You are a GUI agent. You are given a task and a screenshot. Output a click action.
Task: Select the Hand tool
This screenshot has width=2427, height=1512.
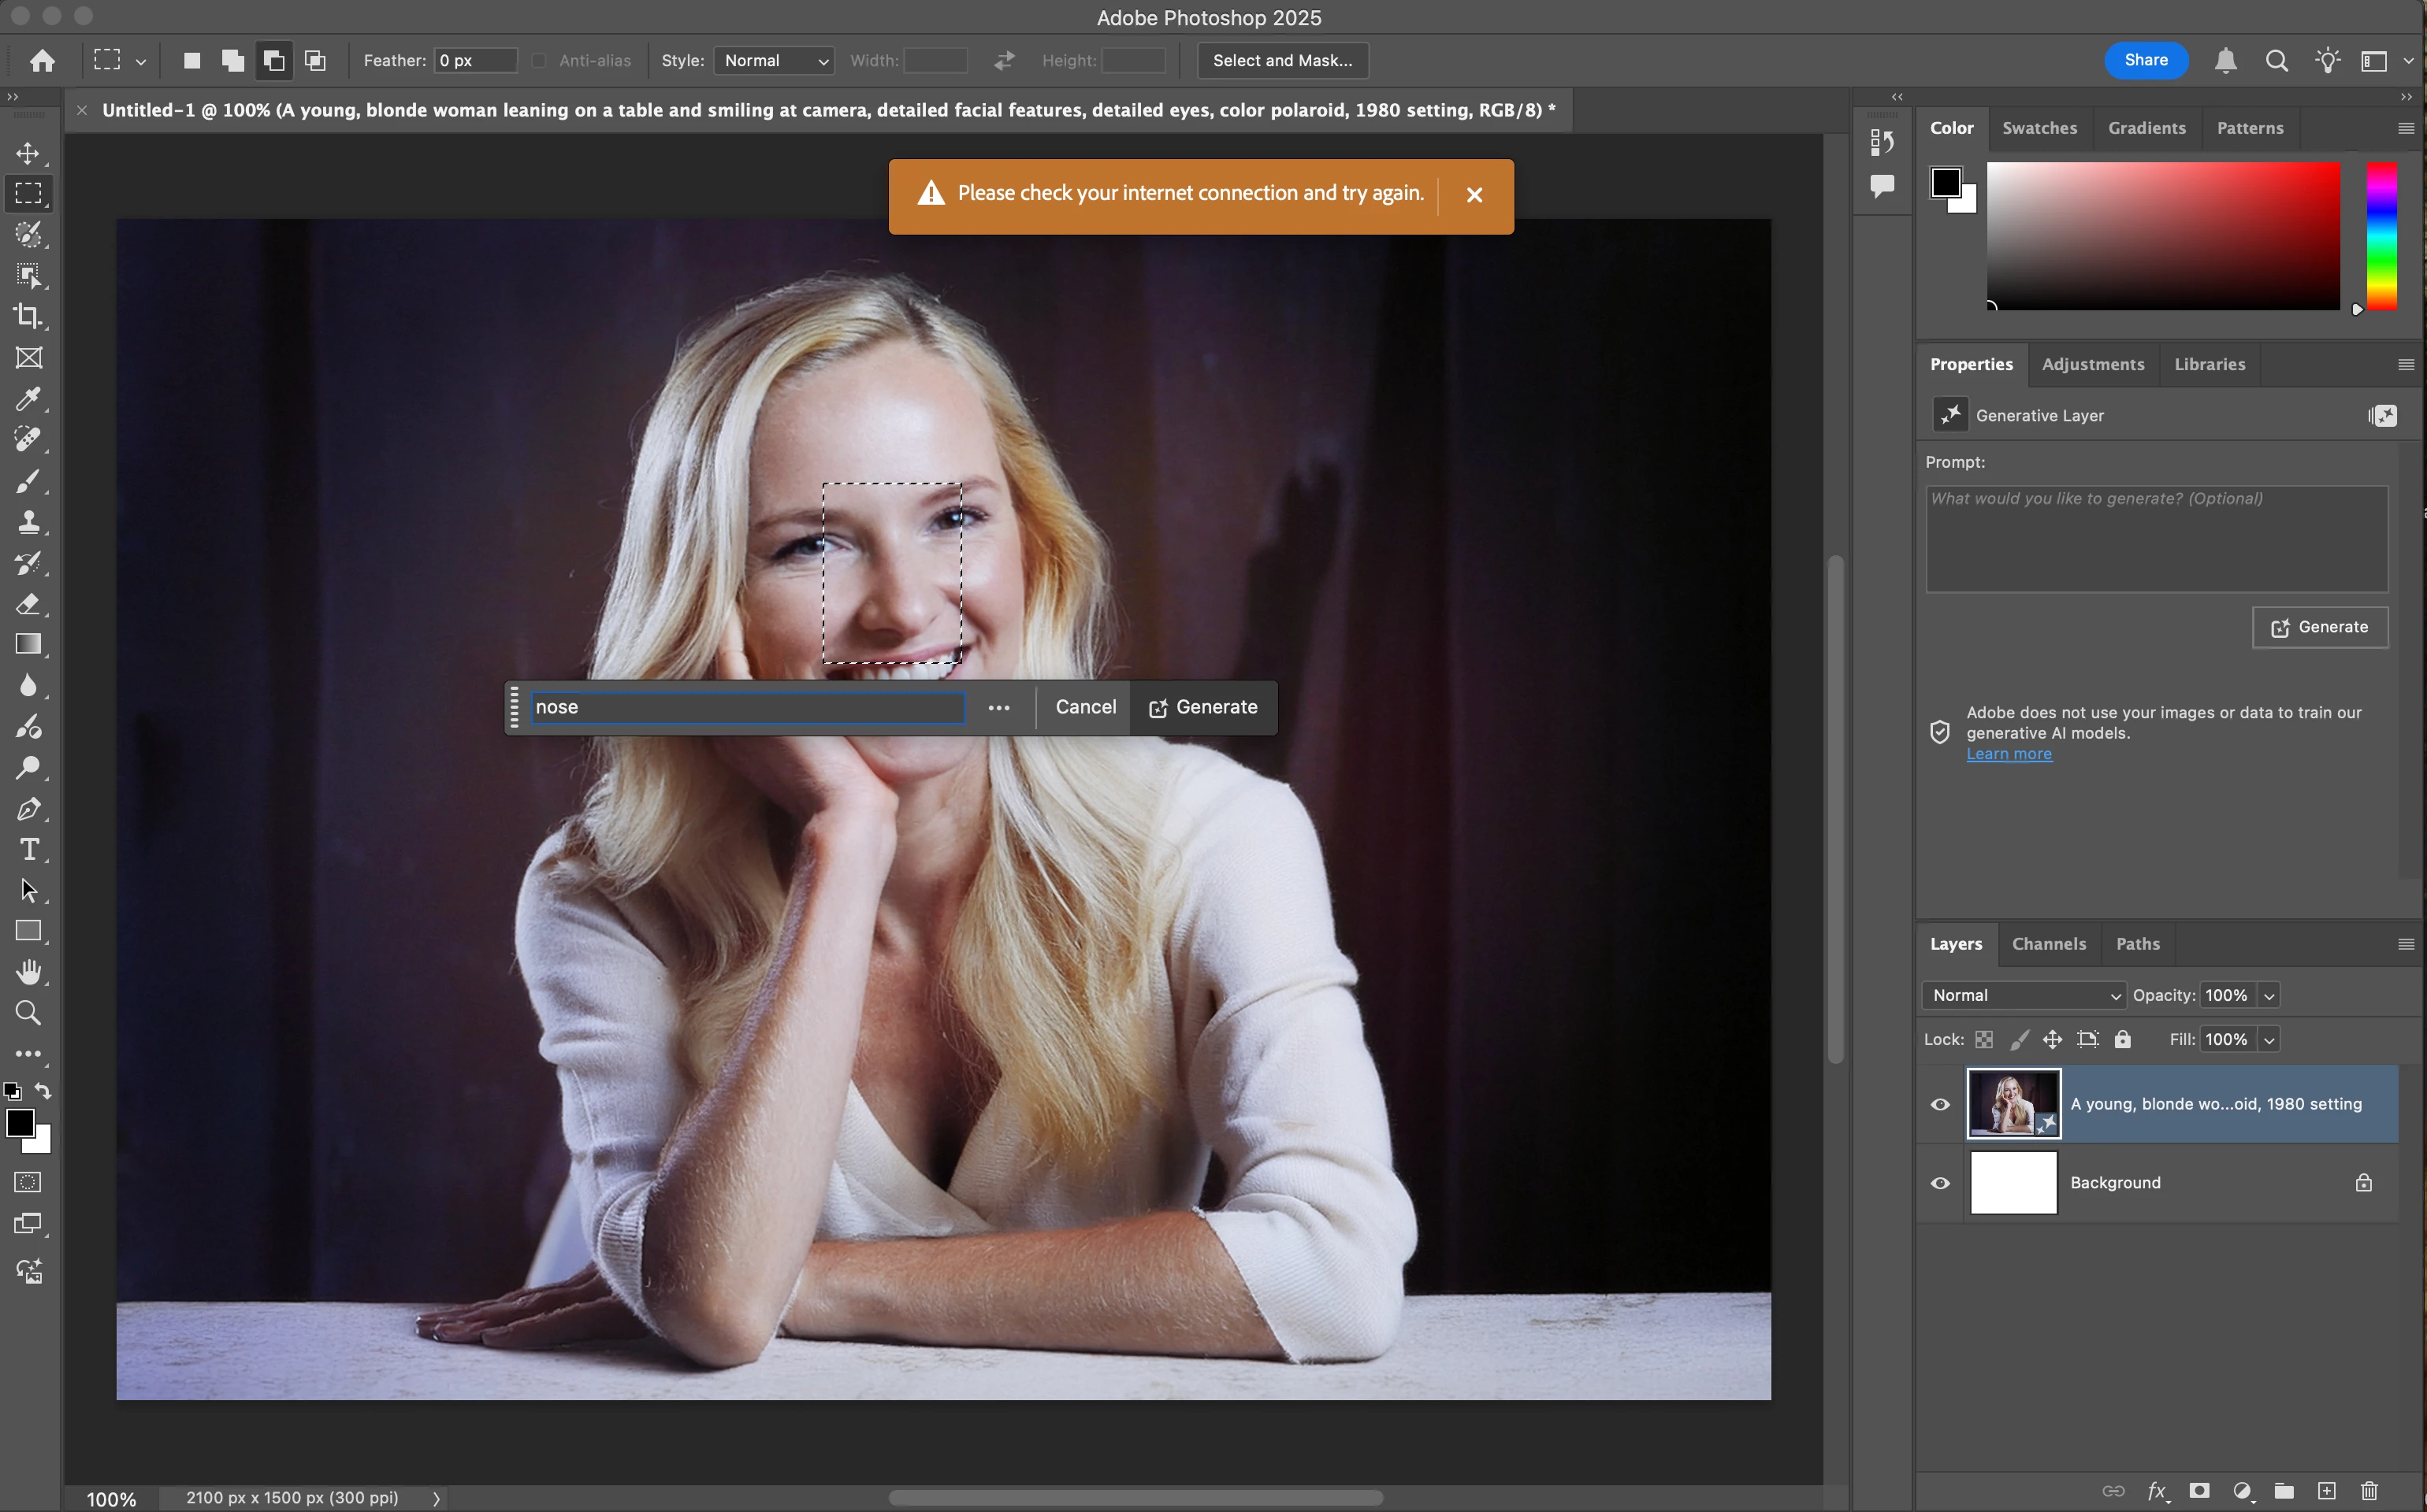pyautogui.click(x=28, y=972)
